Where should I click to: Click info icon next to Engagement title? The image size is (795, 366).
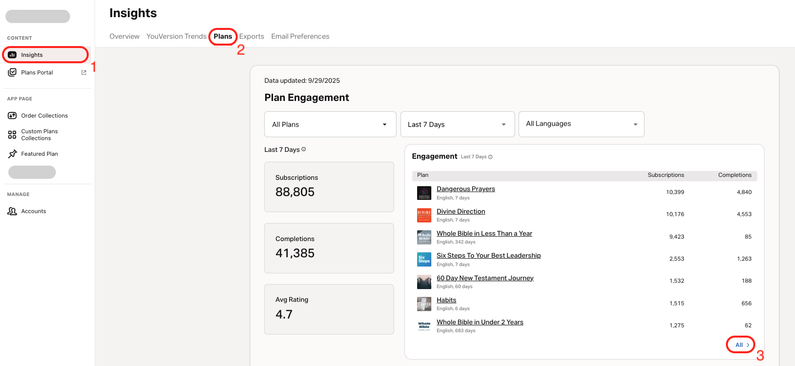(x=490, y=157)
